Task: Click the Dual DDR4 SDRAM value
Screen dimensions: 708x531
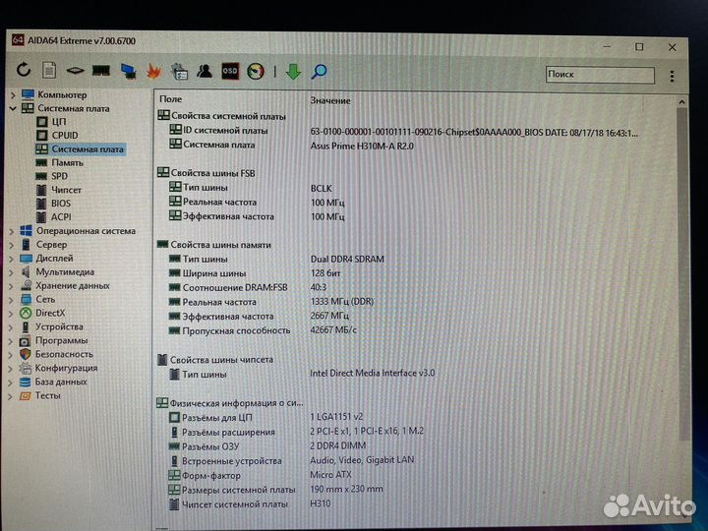Action: tap(347, 260)
